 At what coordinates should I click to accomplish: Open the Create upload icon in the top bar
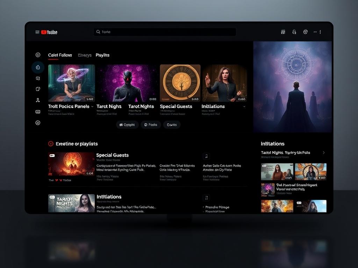[x=283, y=32]
